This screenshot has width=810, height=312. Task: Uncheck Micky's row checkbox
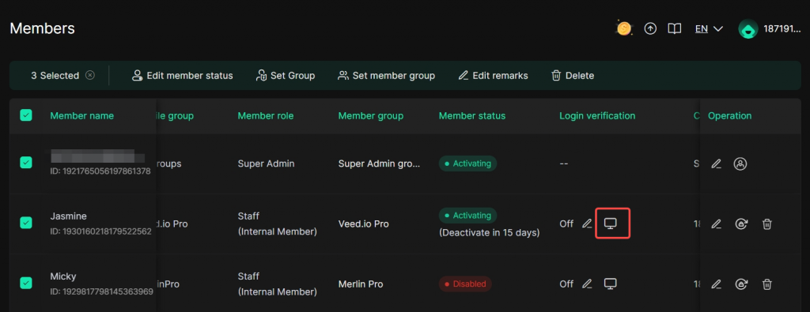26,283
